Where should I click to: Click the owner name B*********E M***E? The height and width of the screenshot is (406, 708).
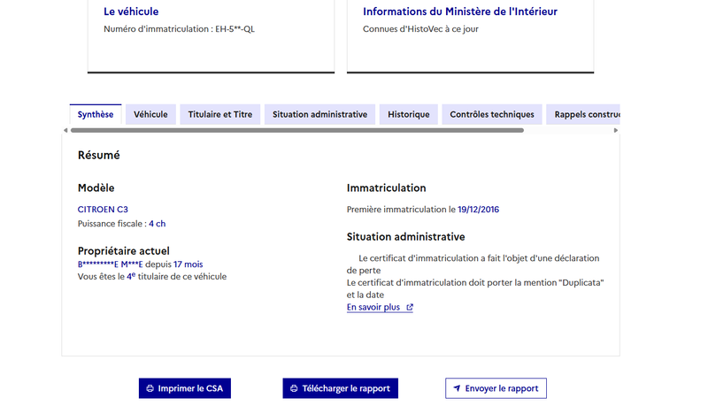(x=110, y=264)
